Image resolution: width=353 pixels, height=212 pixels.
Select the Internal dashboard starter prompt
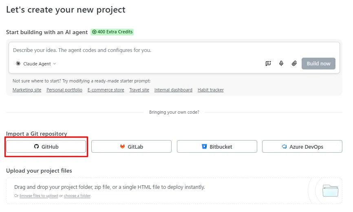[x=173, y=90]
